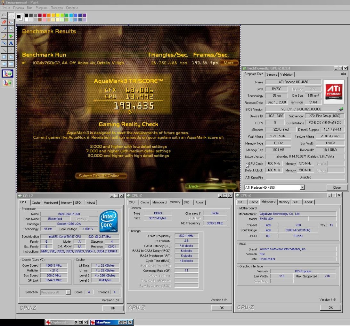
Task: Pick the yellow color swatch in palette
Action: pyautogui.click(x=58, y=15)
